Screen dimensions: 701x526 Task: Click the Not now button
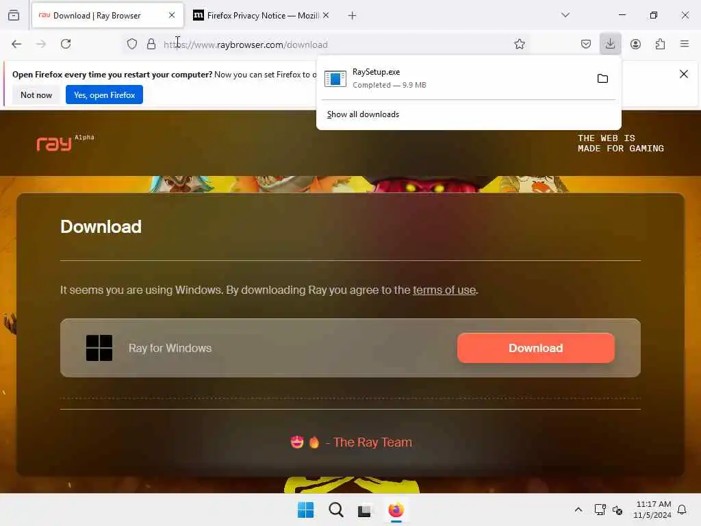[36, 95]
